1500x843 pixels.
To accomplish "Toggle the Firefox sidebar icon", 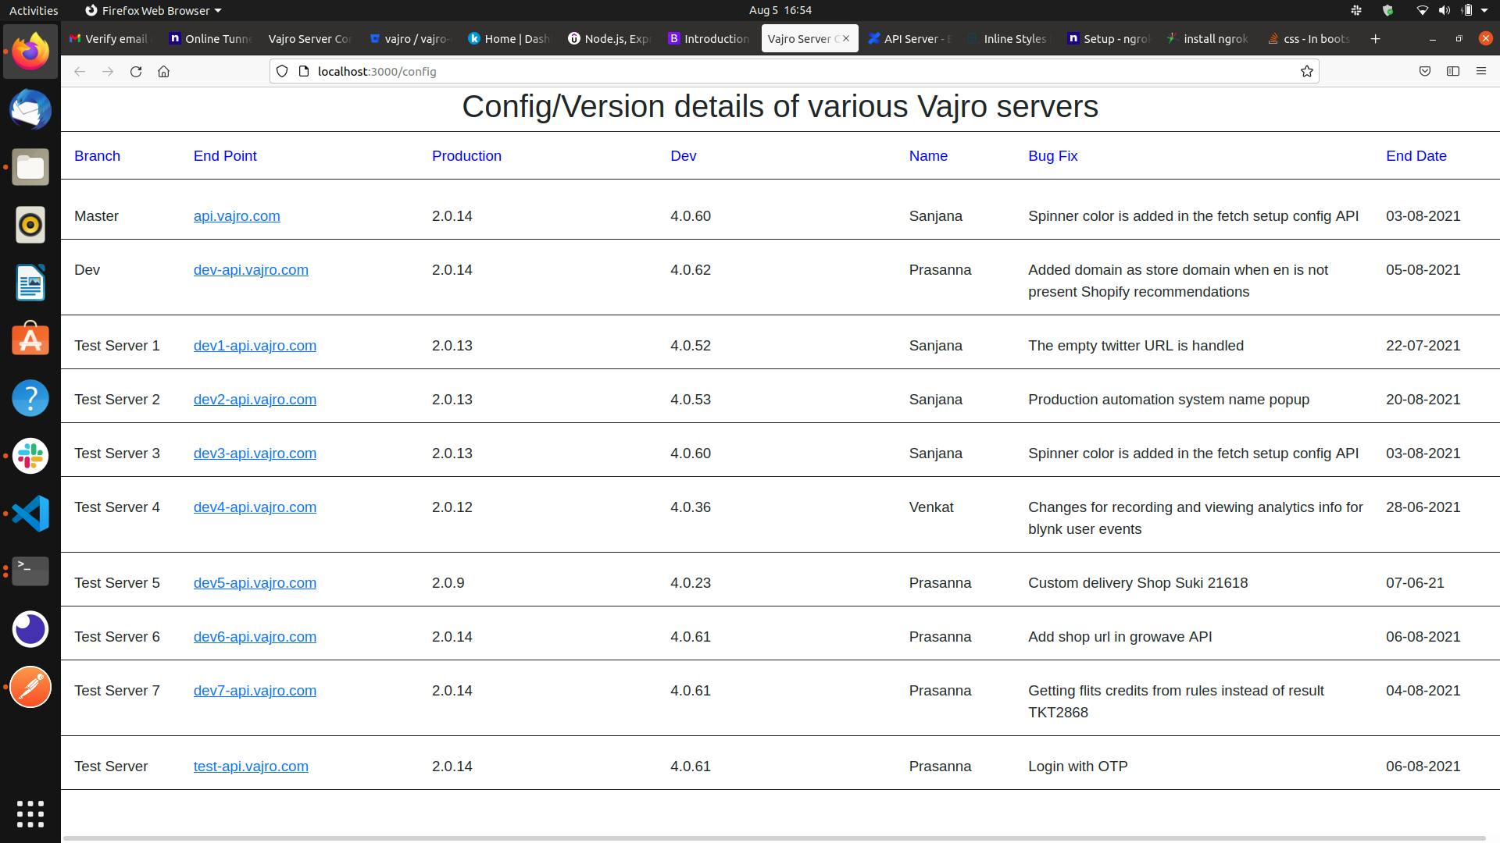I will coord(1453,72).
